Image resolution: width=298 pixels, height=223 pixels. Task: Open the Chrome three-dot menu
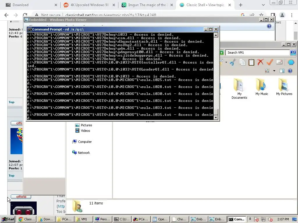click(x=292, y=15)
